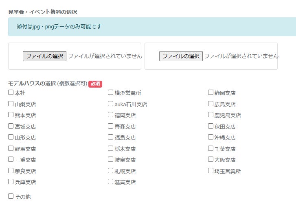Click the second ファイルの選択 button
This screenshot has width=296, height=204.
[x=181, y=56]
